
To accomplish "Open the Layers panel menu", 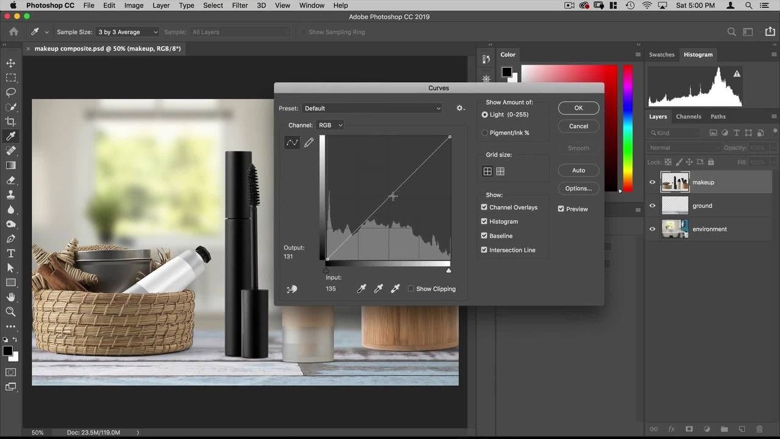I will (x=774, y=116).
